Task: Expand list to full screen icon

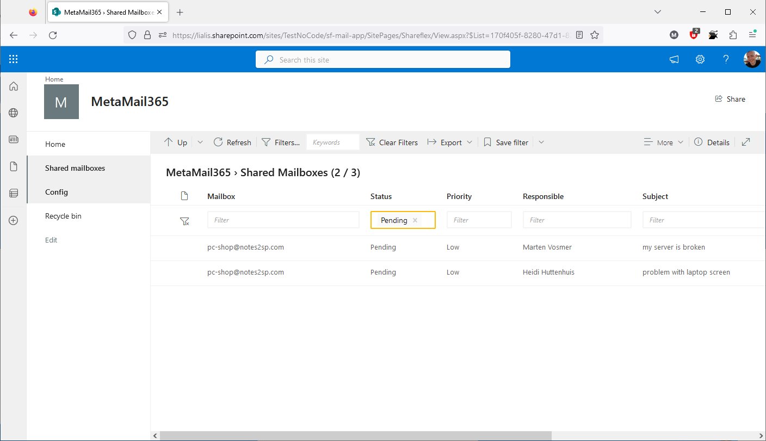Action: [x=746, y=142]
